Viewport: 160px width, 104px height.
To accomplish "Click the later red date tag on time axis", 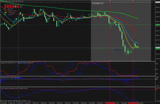I will click(133, 103).
